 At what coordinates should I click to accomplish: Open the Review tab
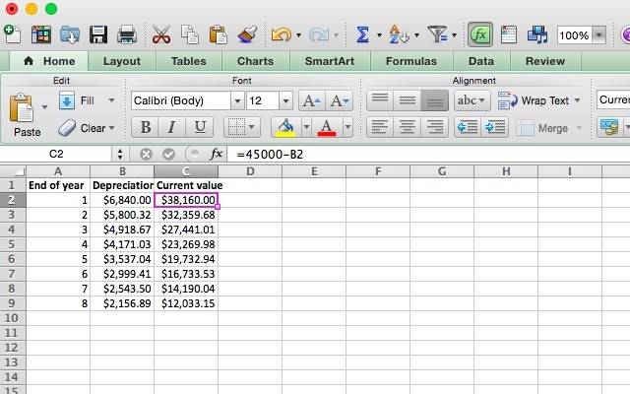pyautogui.click(x=545, y=61)
